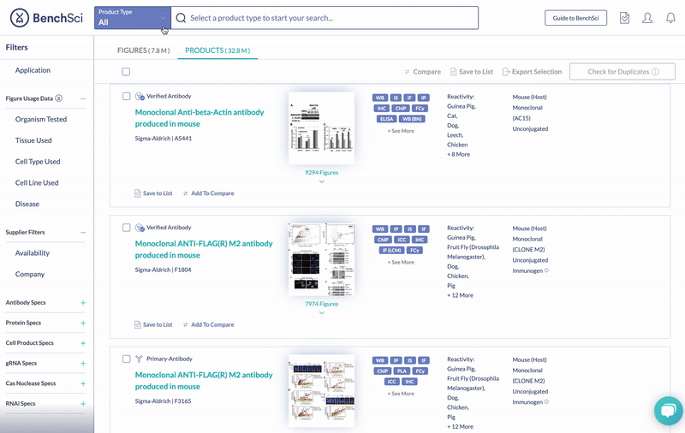Switch to the PRODUCTS tab
685x433 pixels.
coord(217,50)
